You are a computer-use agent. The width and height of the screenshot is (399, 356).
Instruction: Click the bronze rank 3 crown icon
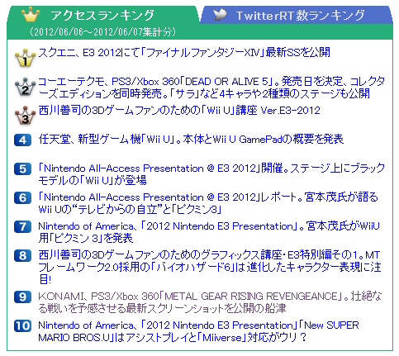point(25,116)
